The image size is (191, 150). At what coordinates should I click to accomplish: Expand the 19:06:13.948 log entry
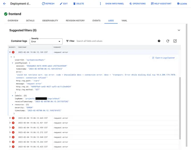10,137
